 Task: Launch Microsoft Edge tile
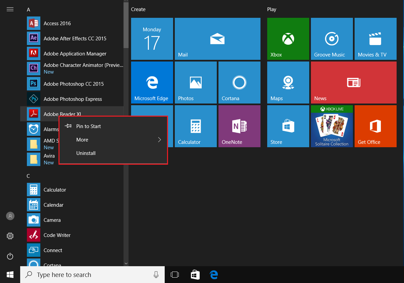152,82
